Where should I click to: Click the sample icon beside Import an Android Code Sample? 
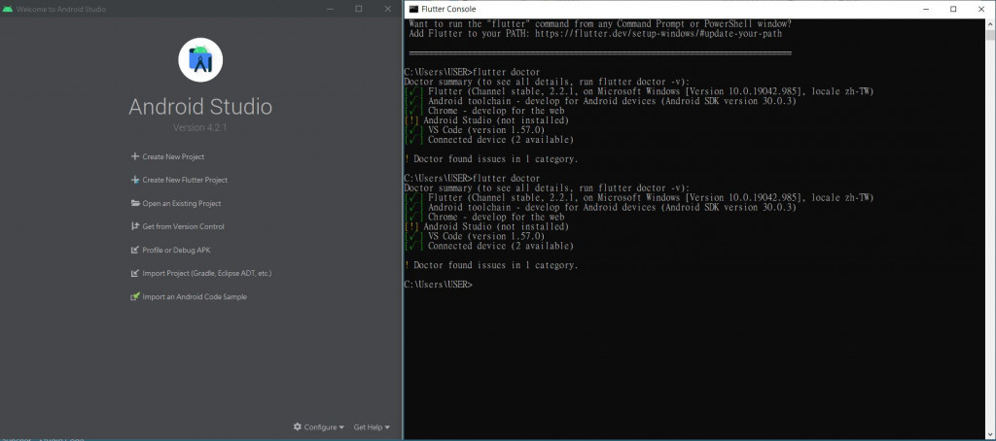pos(134,296)
